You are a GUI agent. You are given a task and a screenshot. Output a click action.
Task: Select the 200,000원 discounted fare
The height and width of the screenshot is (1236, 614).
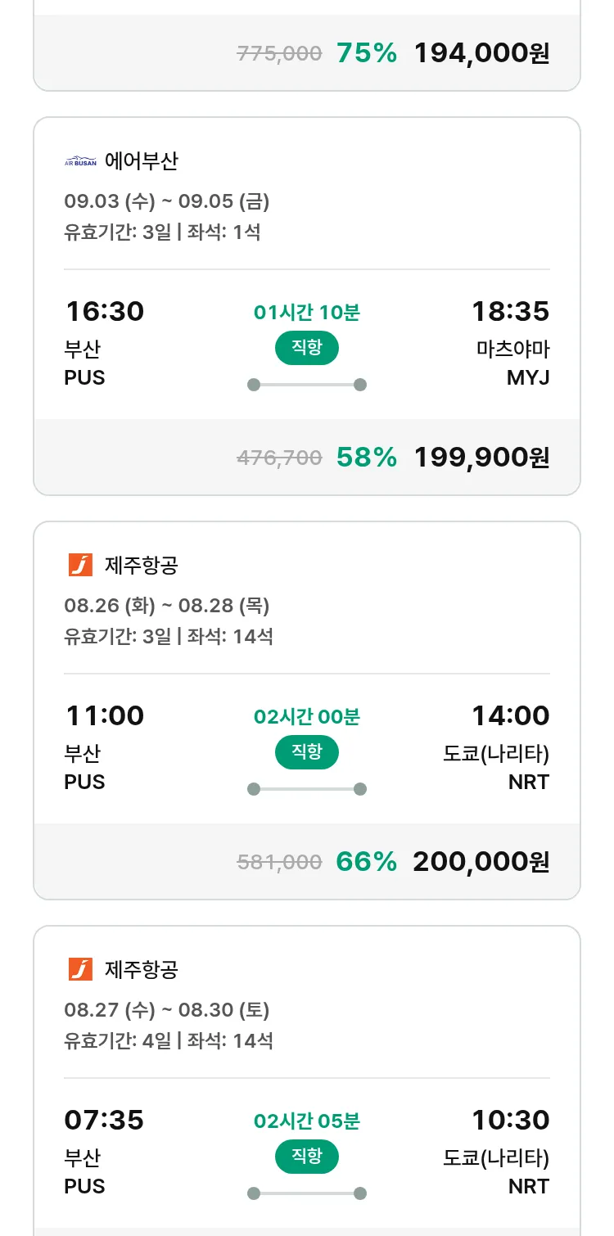pos(481,861)
